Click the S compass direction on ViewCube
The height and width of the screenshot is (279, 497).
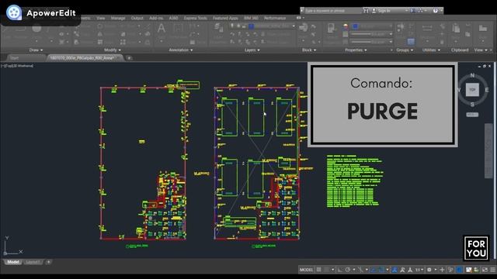[472, 105]
